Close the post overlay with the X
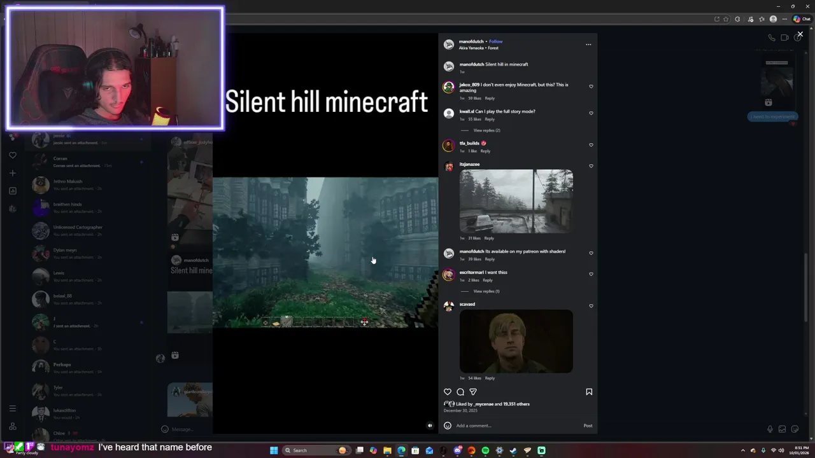 pos(800,34)
